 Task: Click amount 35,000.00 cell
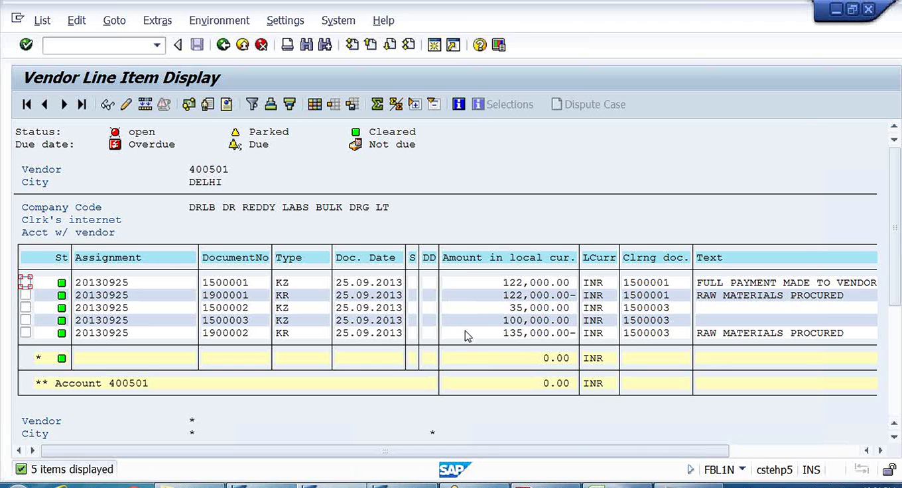[509, 307]
